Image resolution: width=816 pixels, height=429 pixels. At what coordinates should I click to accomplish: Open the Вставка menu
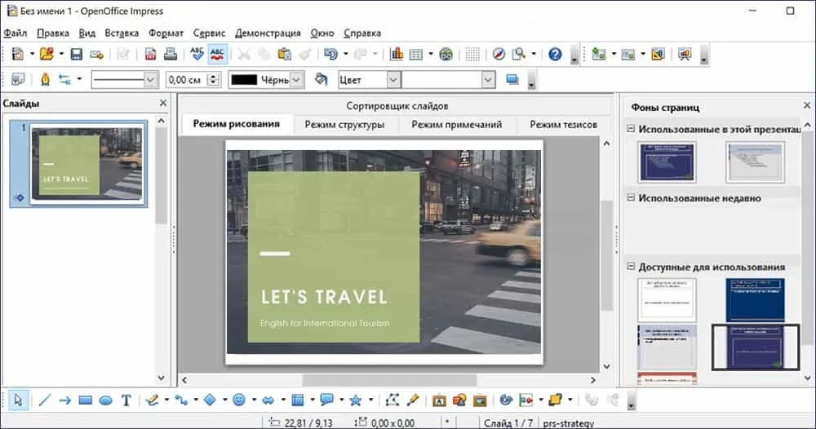[x=122, y=33]
